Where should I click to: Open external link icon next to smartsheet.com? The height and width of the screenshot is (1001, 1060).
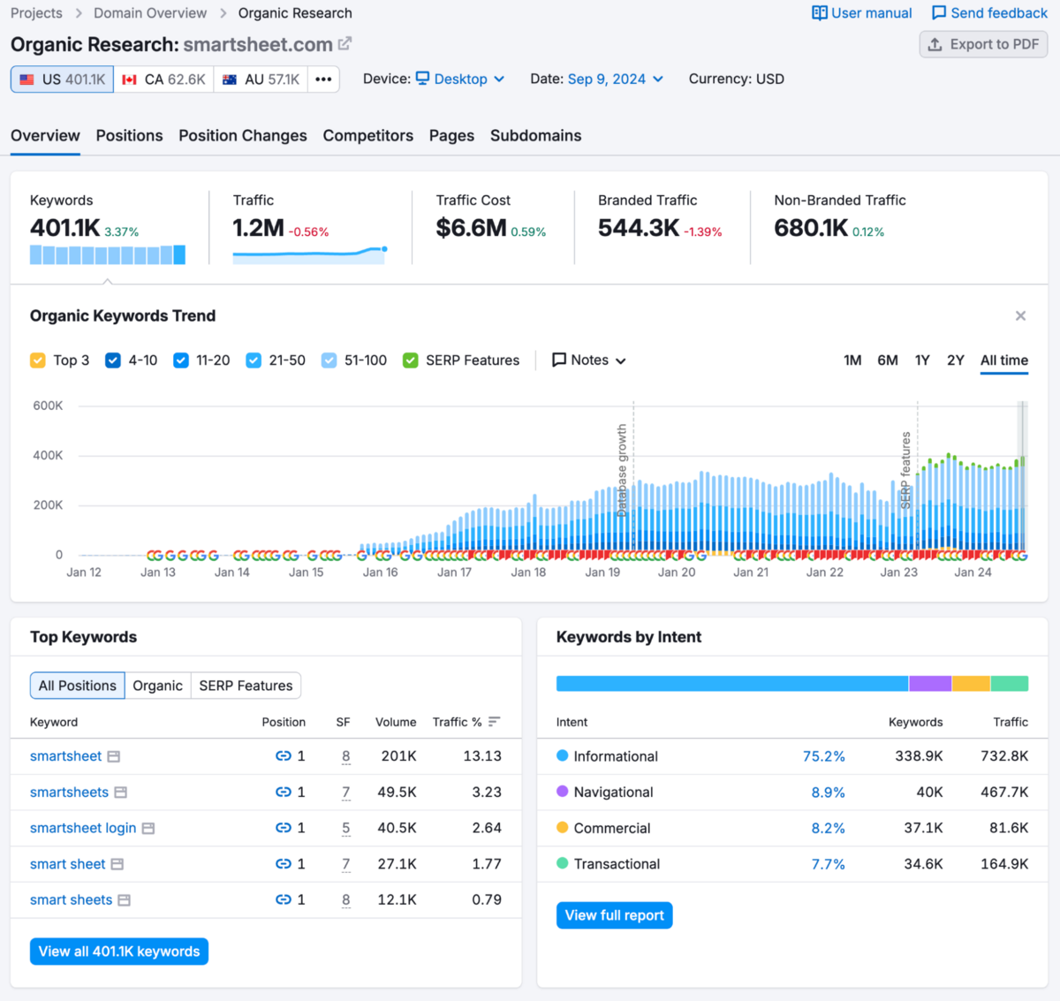point(344,43)
